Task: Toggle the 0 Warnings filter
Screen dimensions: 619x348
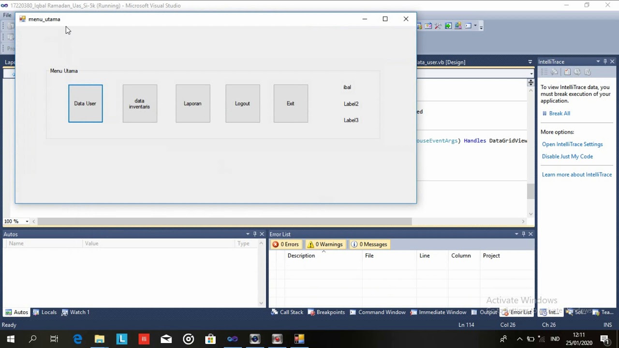Action: [325, 245]
